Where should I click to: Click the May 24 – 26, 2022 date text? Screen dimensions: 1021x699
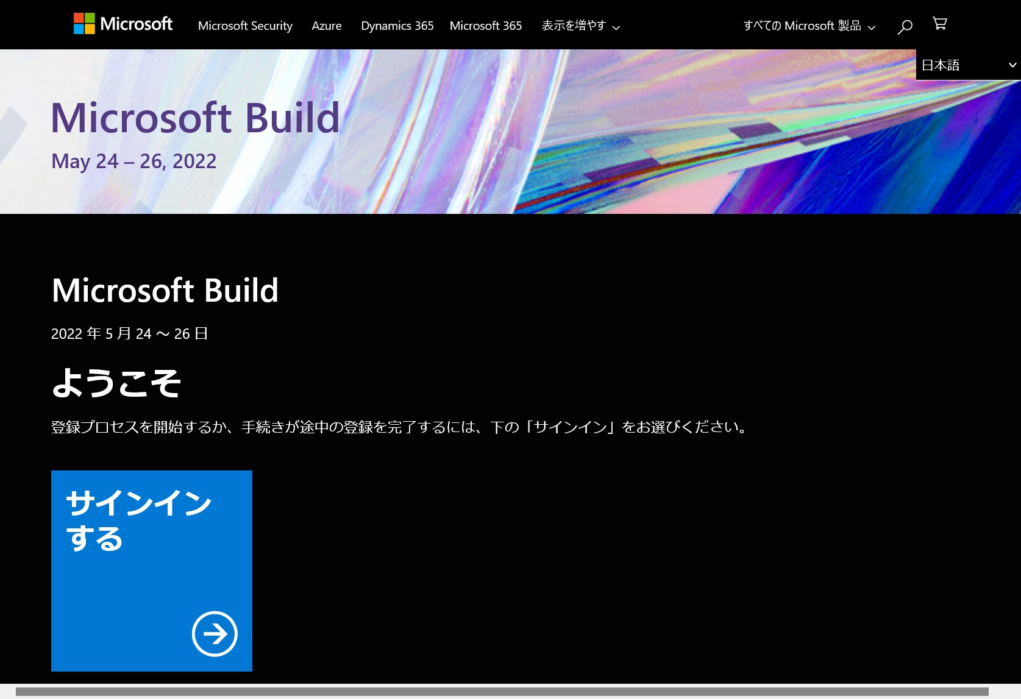[133, 161]
